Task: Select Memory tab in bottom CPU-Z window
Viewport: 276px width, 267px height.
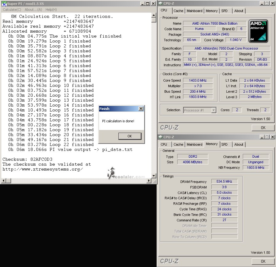Action: point(212,144)
